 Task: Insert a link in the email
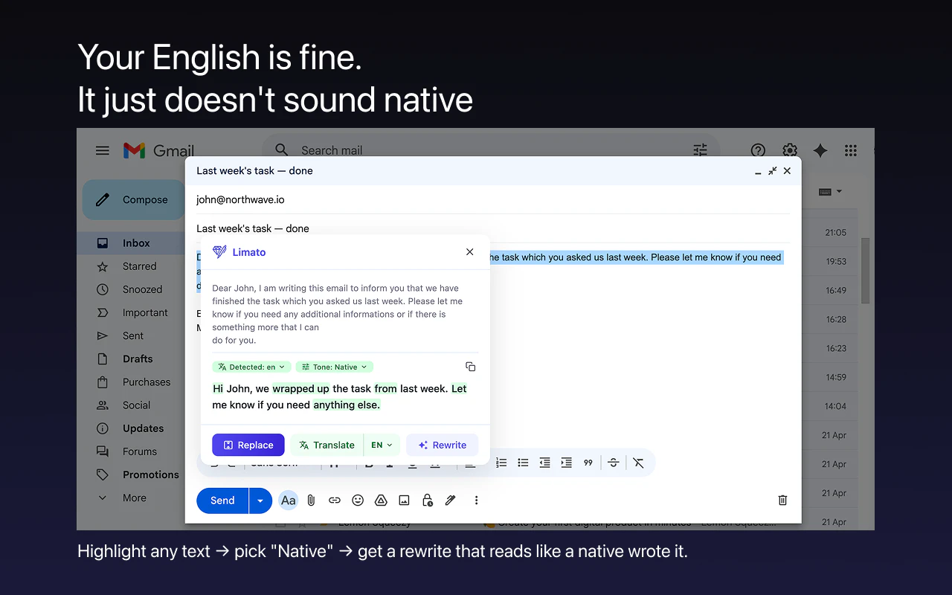[335, 501]
